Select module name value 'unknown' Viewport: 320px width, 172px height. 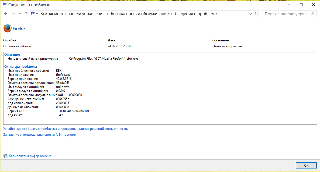coord(63,87)
